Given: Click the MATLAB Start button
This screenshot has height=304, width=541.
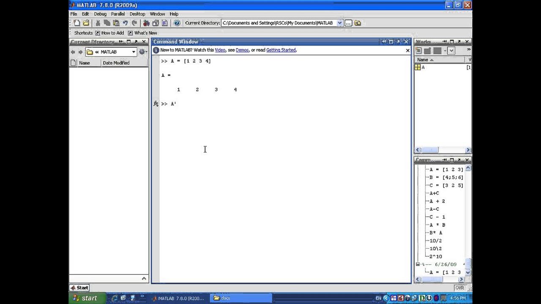Looking at the screenshot, I should (x=79, y=288).
